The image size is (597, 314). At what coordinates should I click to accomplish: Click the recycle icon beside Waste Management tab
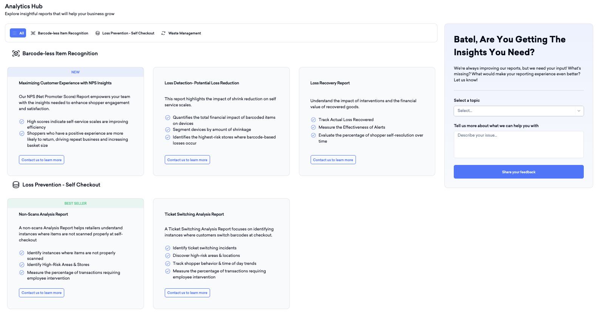[163, 33]
